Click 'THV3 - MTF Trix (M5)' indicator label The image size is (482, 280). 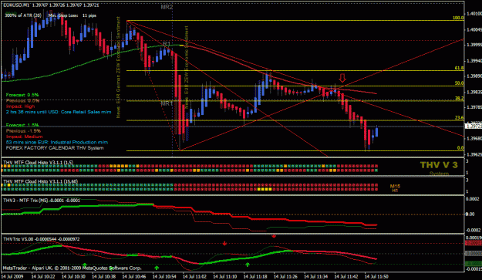[25, 201]
